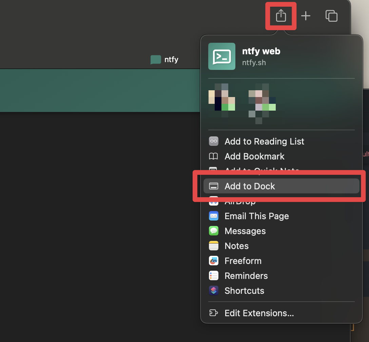Click the ntfy web terminal app icon
369x342 pixels.
coord(221,56)
